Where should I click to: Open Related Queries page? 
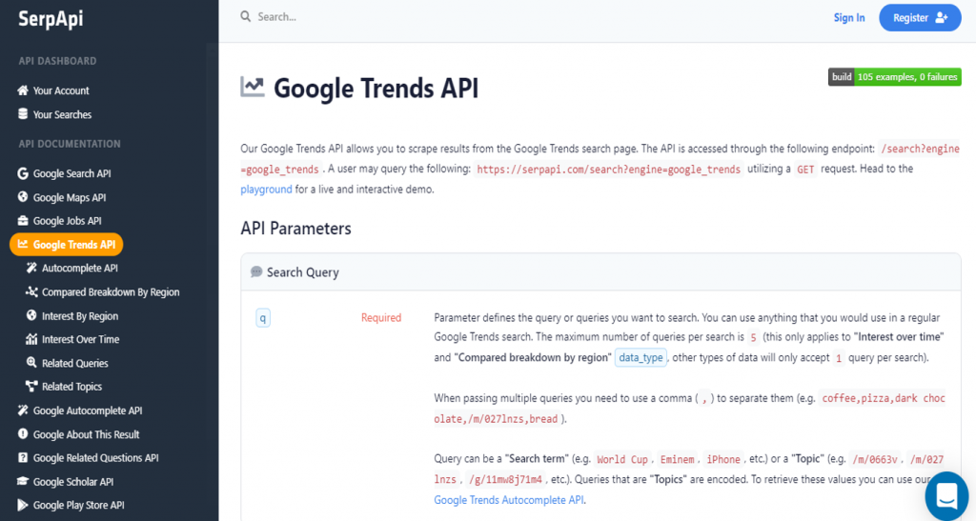point(75,363)
